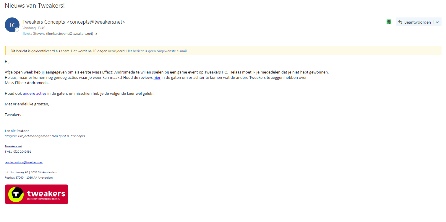Click the name Leonie Pastoor in signature

pos(17,131)
